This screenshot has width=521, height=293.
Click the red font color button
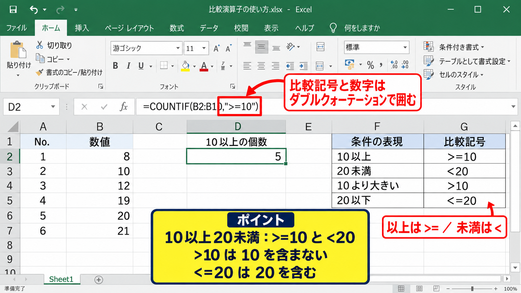click(204, 66)
